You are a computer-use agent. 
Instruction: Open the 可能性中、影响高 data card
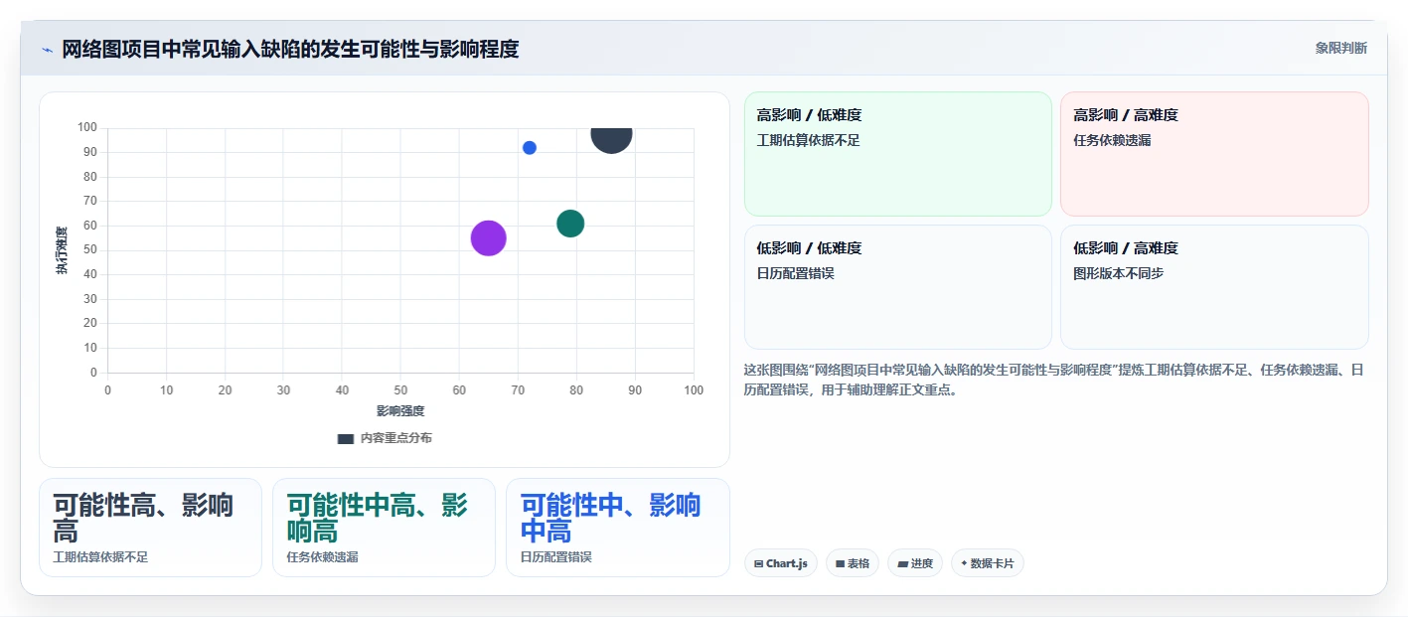618,528
